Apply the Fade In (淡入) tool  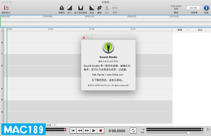click(70, 8)
